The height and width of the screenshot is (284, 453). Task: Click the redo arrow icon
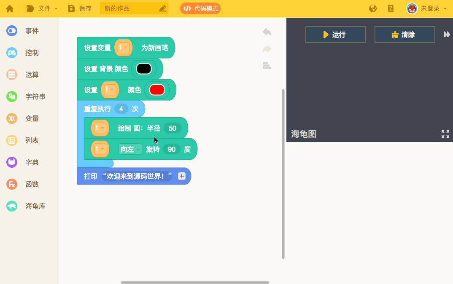coord(267,49)
